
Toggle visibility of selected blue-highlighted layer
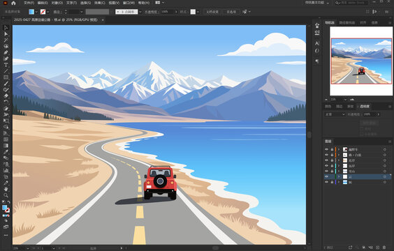326,176
